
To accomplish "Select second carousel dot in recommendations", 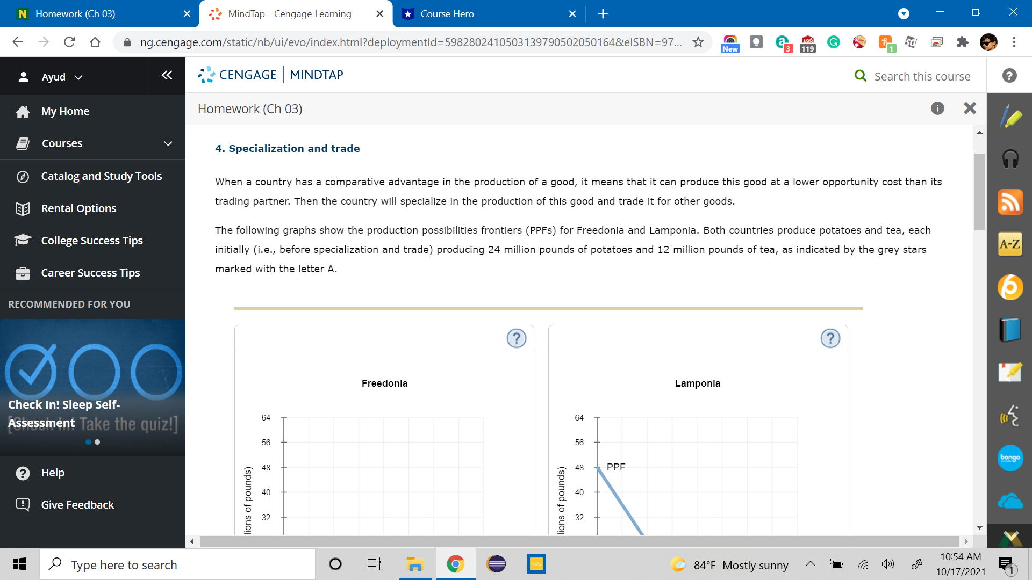I will pyautogui.click(x=97, y=442).
